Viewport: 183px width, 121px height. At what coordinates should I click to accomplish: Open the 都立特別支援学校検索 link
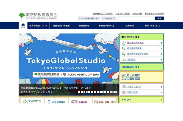137,54
